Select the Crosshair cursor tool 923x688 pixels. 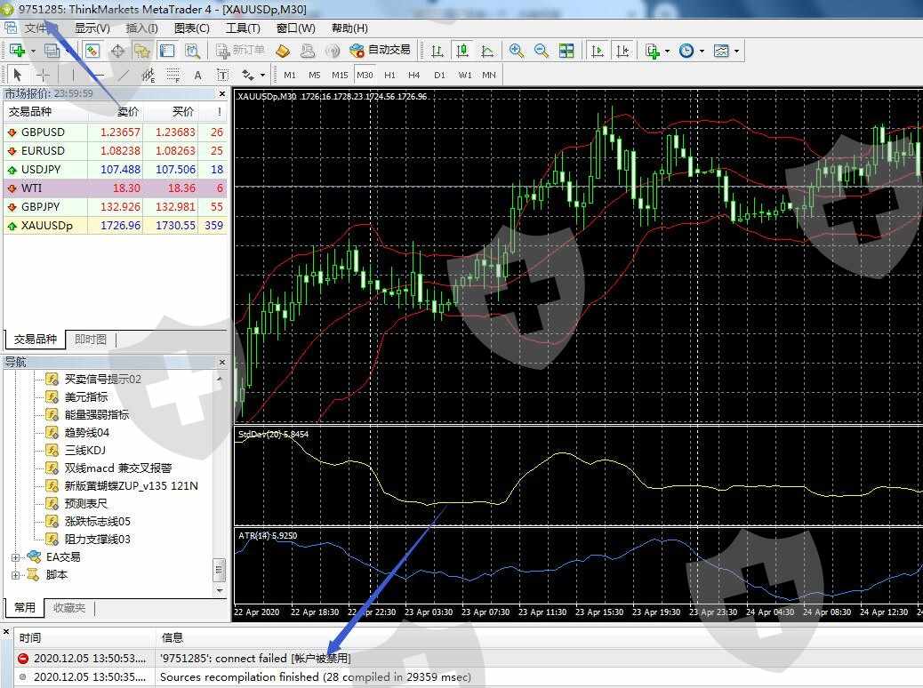click(x=42, y=76)
